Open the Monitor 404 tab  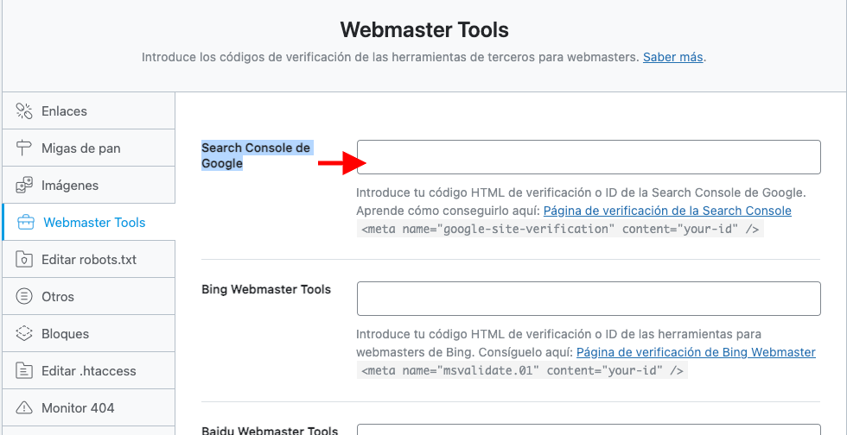88,407
